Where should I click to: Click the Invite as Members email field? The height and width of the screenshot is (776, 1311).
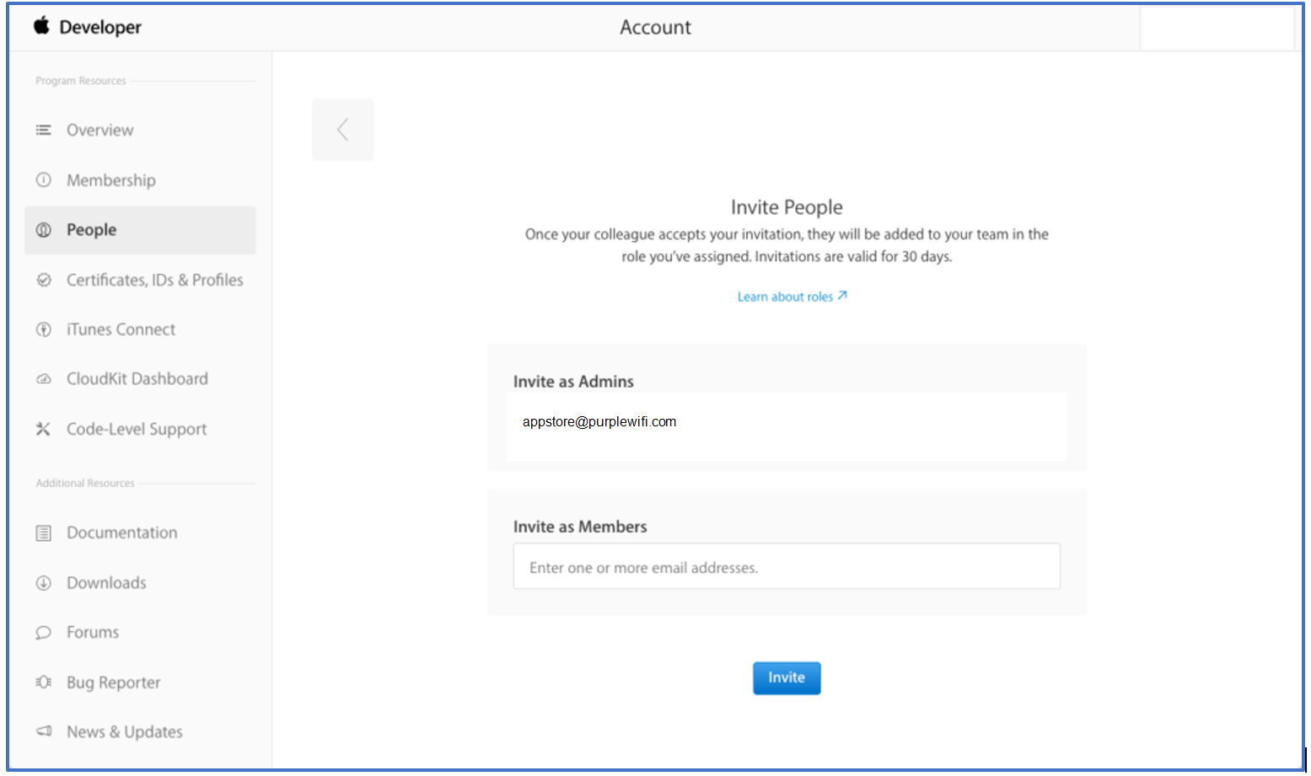786,566
